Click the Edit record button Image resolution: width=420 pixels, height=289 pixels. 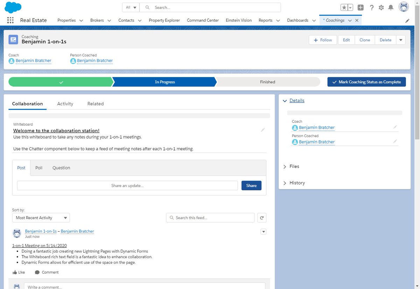(x=346, y=40)
